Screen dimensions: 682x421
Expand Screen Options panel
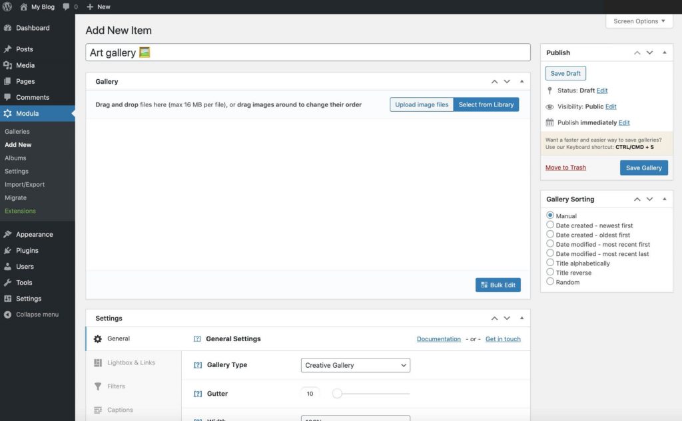639,21
